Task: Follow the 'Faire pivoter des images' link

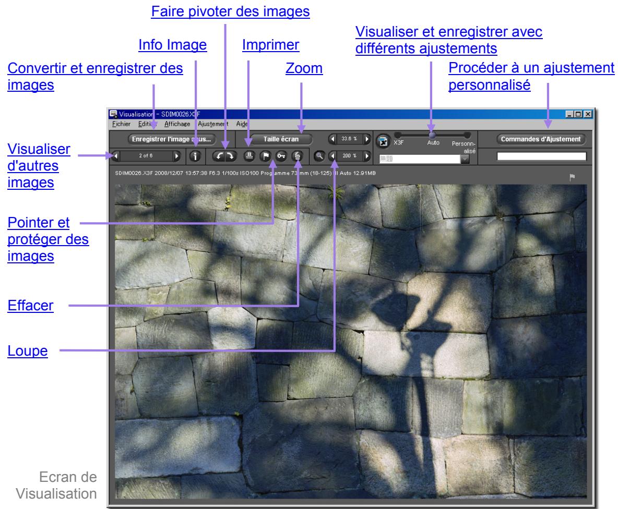Action: [x=231, y=12]
